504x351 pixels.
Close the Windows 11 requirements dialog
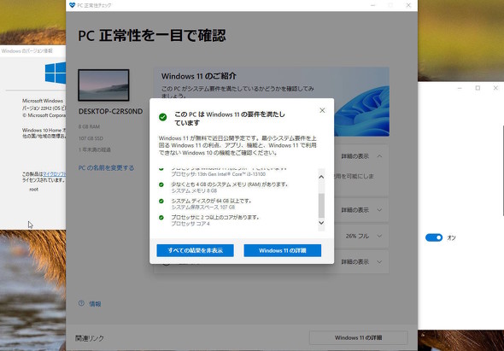pos(322,110)
